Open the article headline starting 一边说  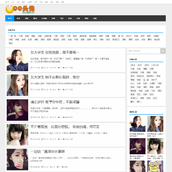pyautogui.click(x=48, y=151)
